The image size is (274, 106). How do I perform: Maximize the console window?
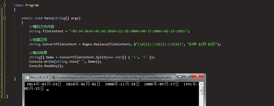[187, 76]
